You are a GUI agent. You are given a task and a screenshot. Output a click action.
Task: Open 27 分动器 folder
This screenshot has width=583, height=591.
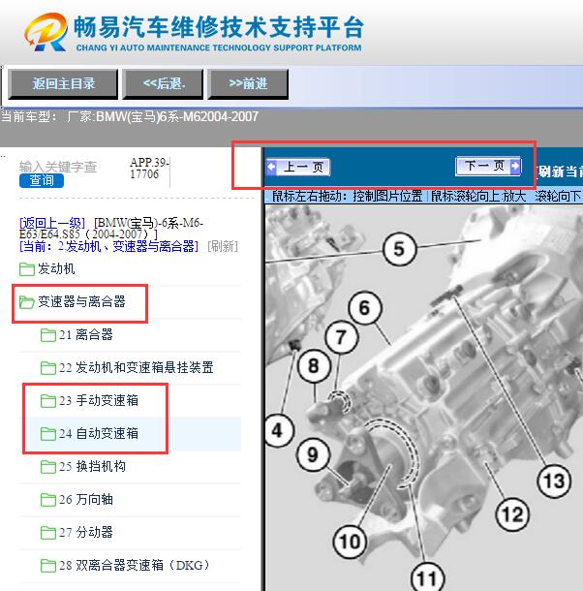pos(86,532)
